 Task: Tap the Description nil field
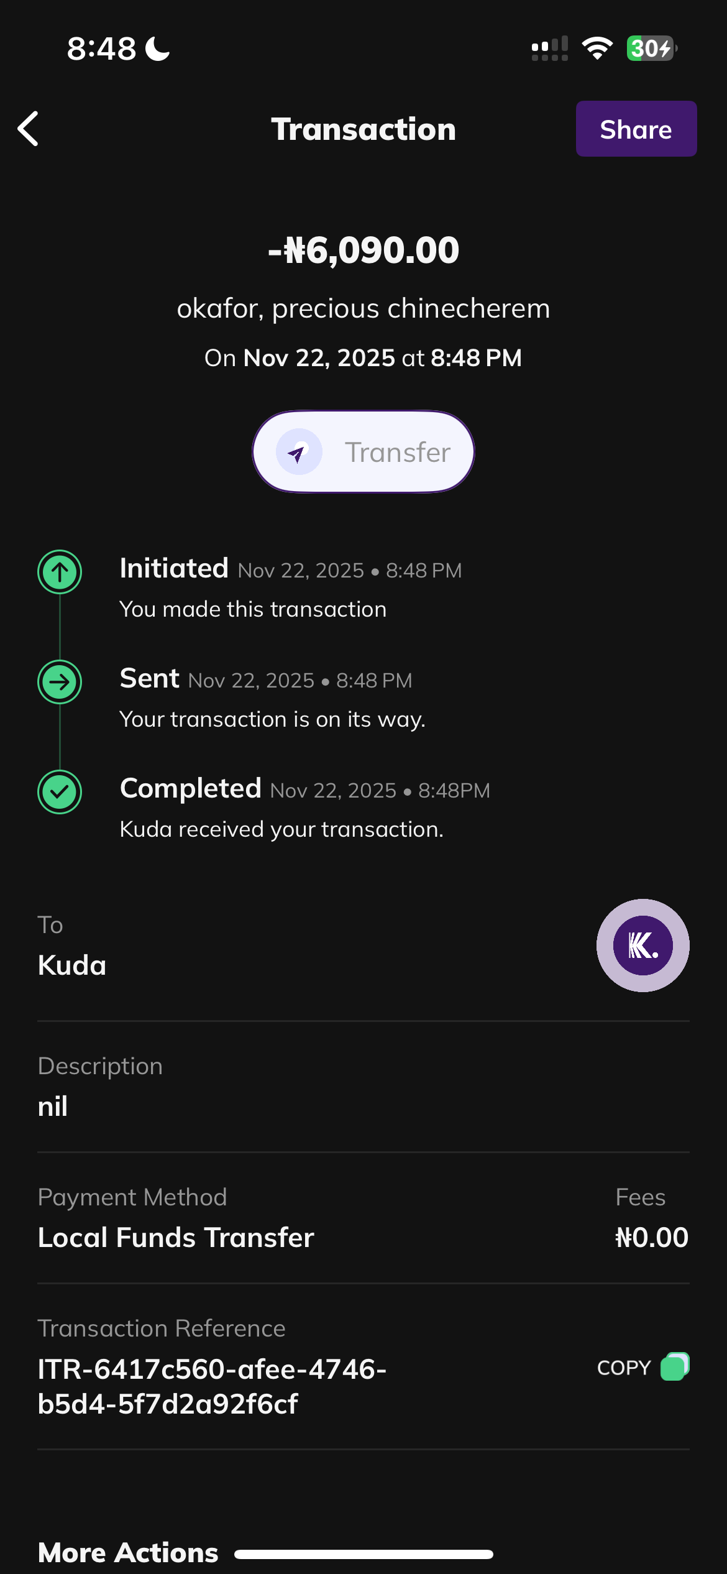coord(53,1107)
